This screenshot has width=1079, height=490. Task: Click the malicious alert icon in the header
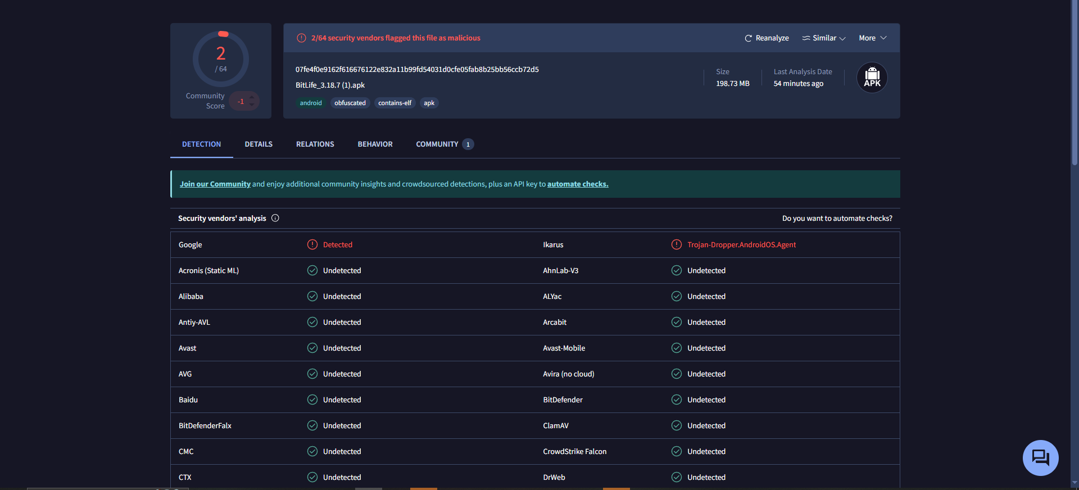point(301,38)
